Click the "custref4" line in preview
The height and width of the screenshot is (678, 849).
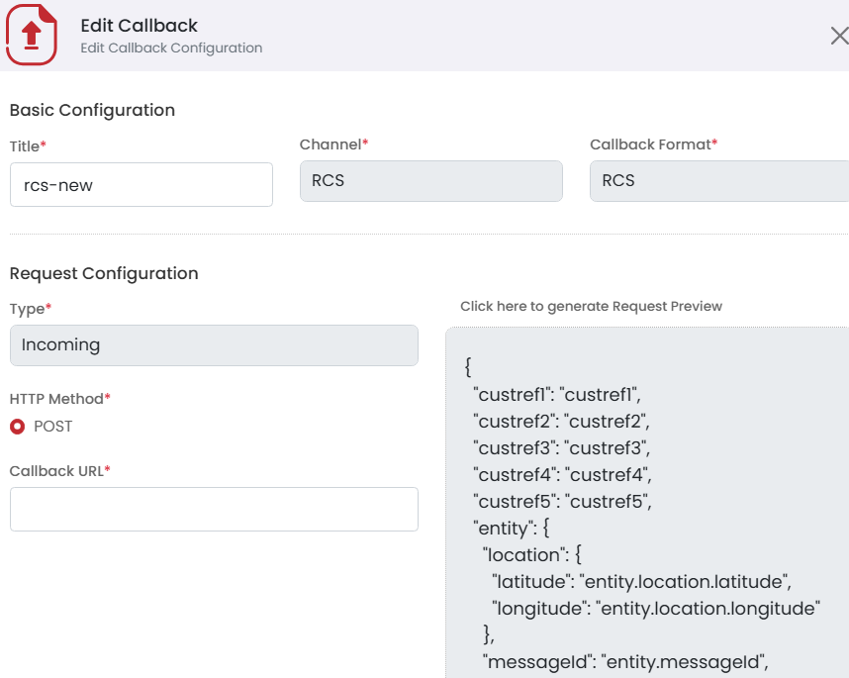[562, 475]
